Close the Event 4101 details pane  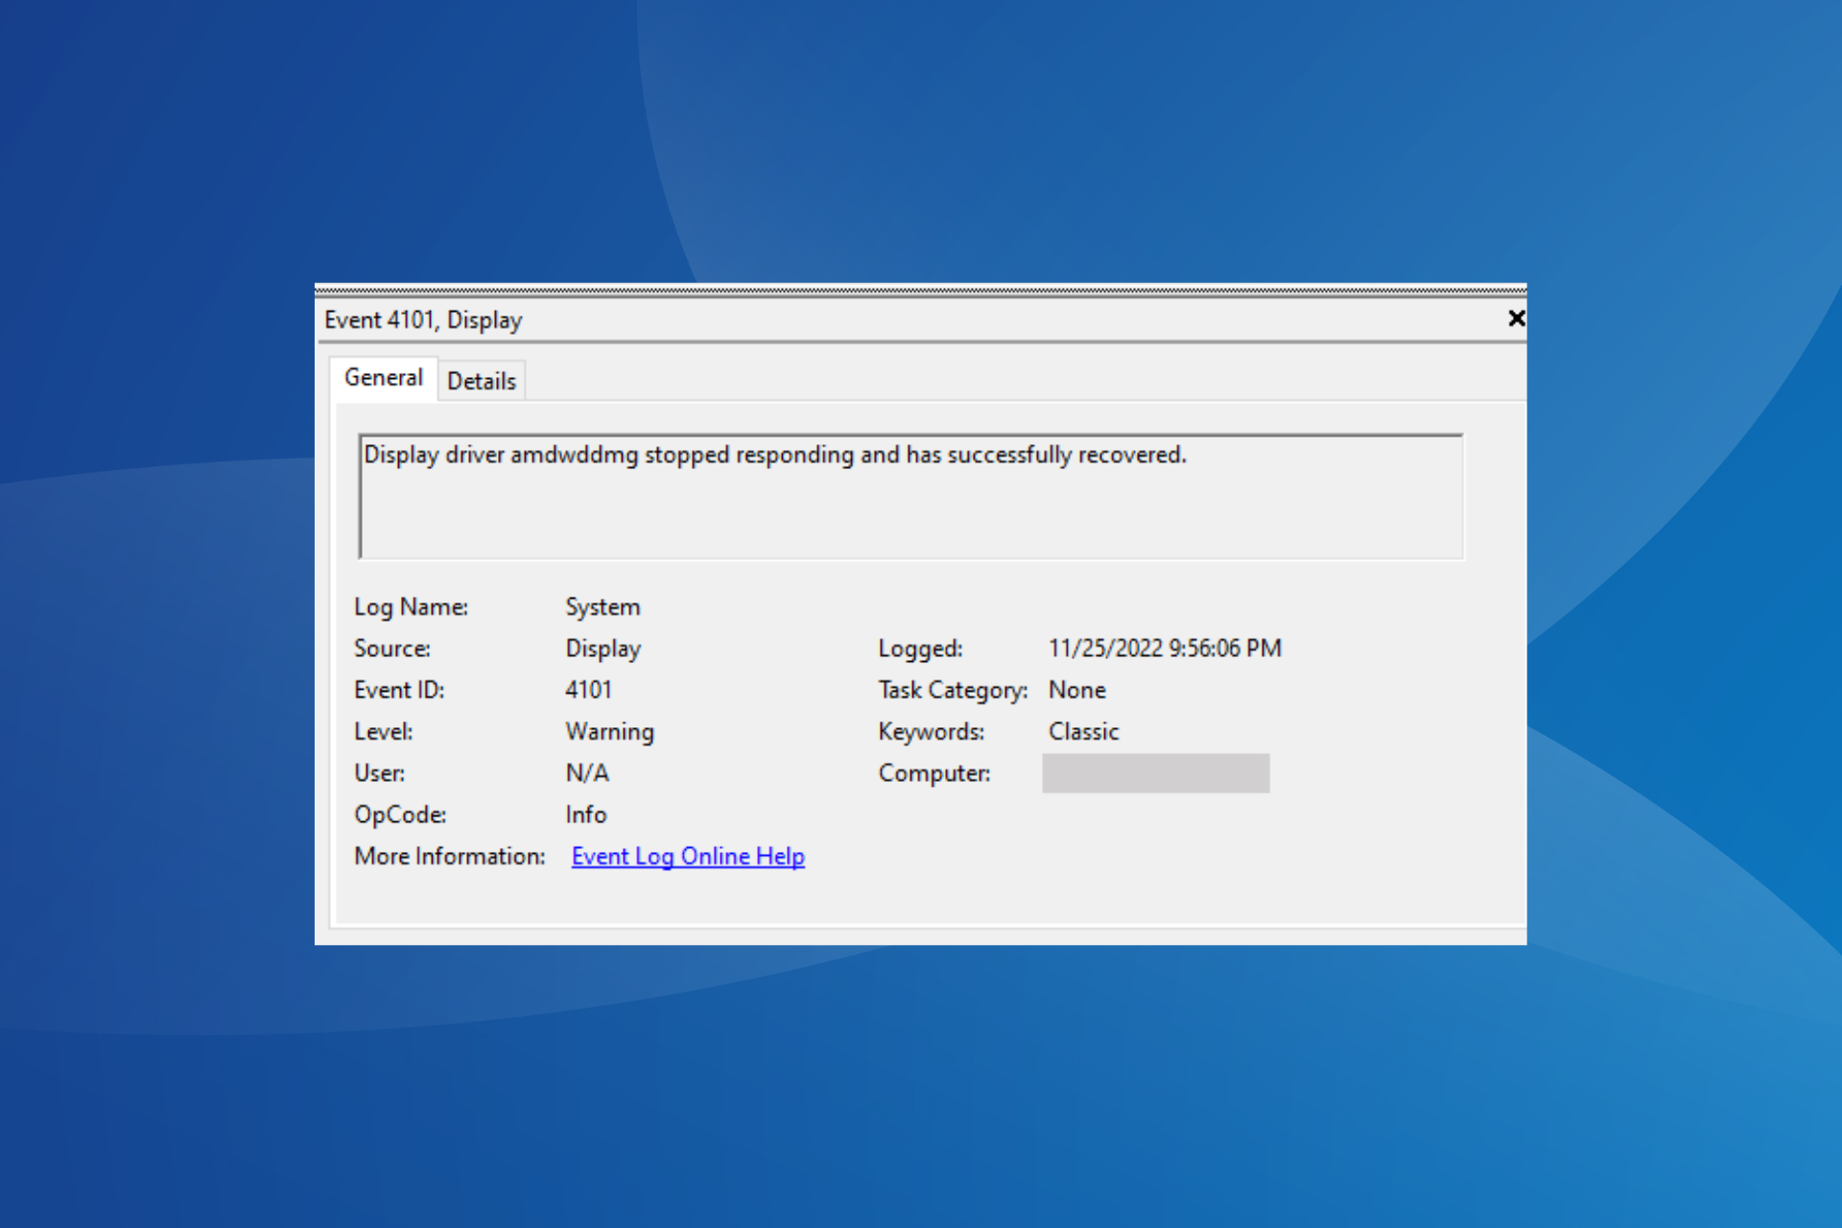(x=1516, y=318)
